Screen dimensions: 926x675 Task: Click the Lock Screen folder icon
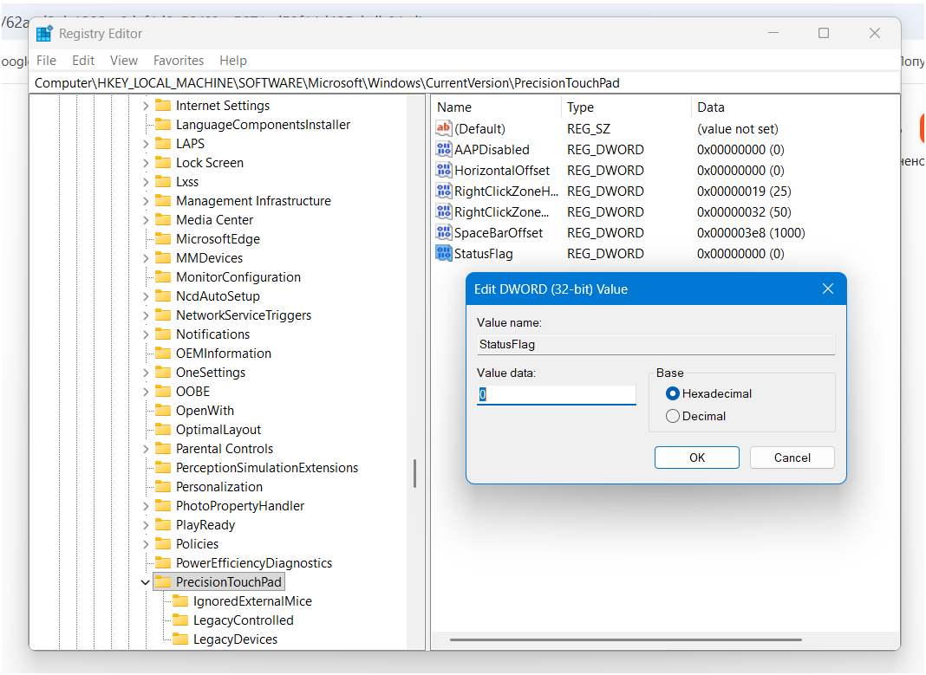pos(163,163)
